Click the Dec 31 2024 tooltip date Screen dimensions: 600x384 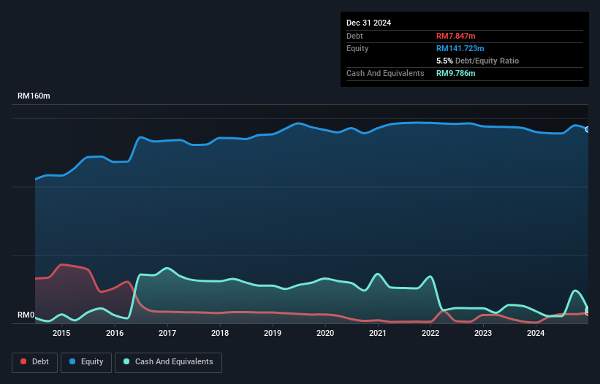368,23
